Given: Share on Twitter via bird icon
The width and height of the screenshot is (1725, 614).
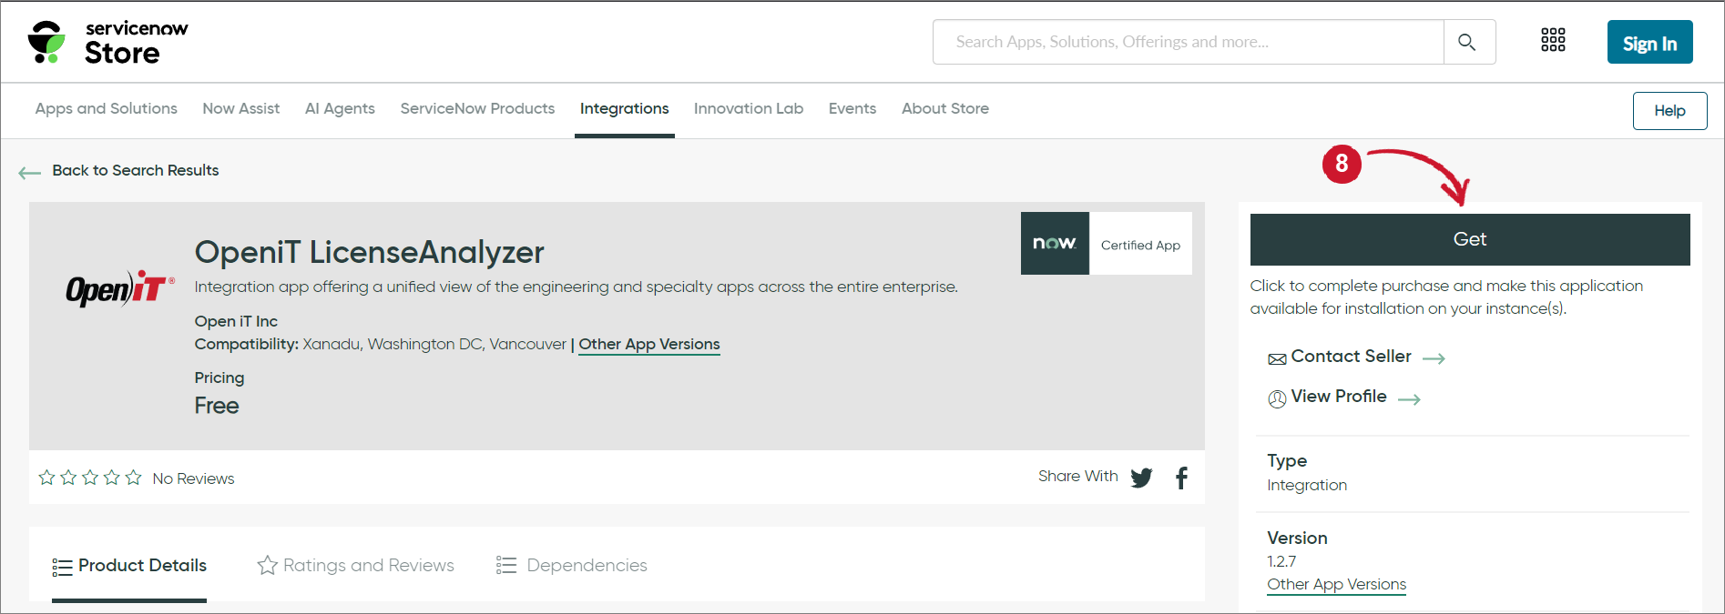Looking at the screenshot, I should coord(1141,478).
